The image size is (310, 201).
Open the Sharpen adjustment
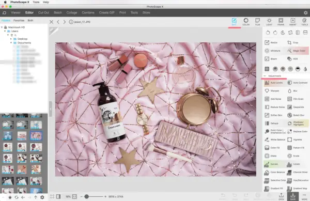pyautogui.click(x=272, y=91)
